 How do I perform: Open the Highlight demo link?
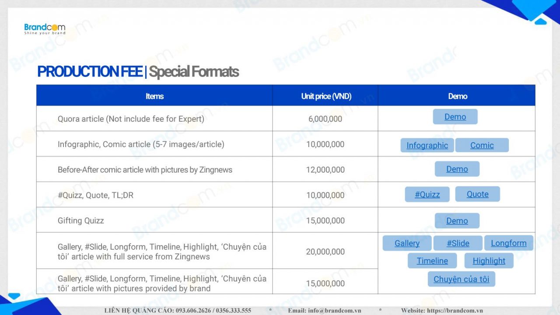[489, 261]
